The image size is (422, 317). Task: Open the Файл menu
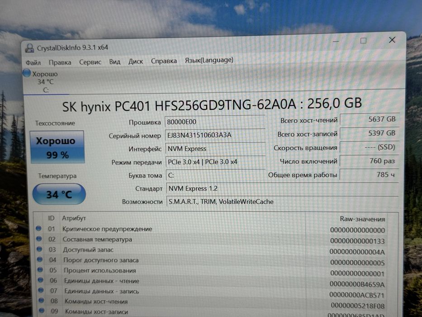[33, 63]
